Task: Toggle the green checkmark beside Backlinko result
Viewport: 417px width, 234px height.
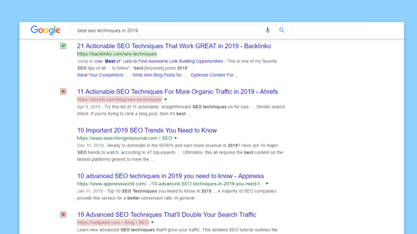Action: pyautogui.click(x=63, y=46)
